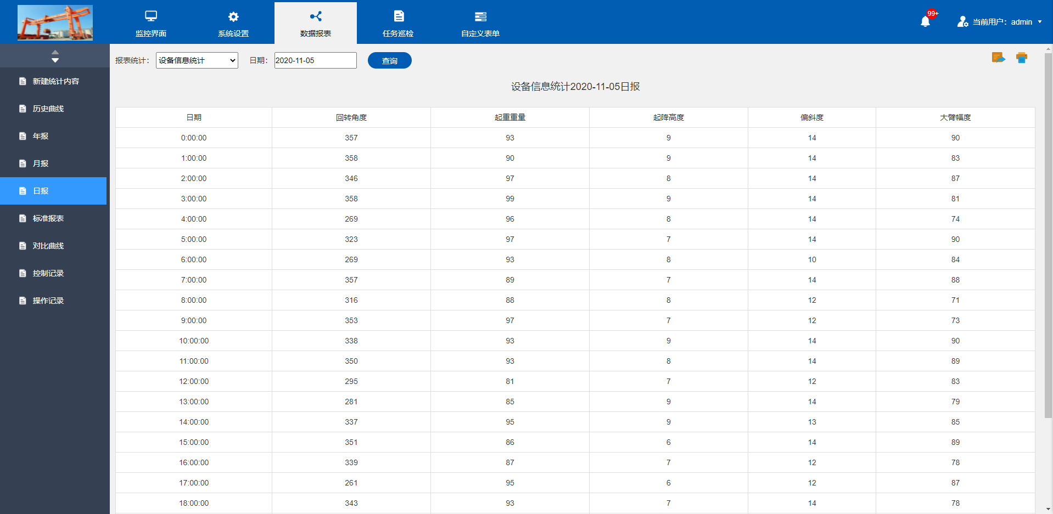Screen dimensions: 1053x514
Task: Collapse the sidebar using up-down arrows
Action: (x=55, y=56)
